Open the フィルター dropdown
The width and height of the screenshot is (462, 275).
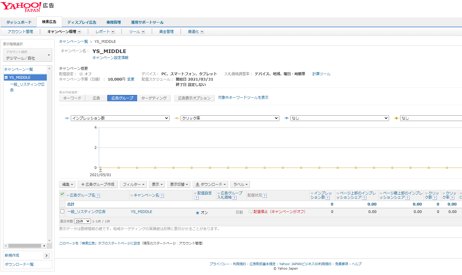(x=133, y=185)
